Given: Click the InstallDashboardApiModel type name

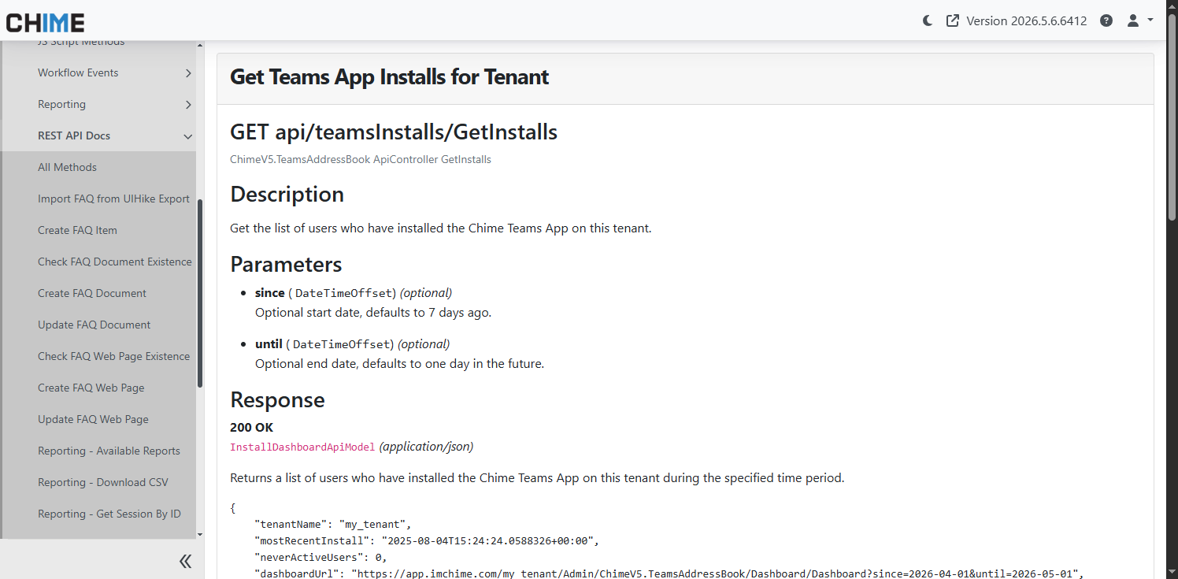Looking at the screenshot, I should (x=302, y=447).
